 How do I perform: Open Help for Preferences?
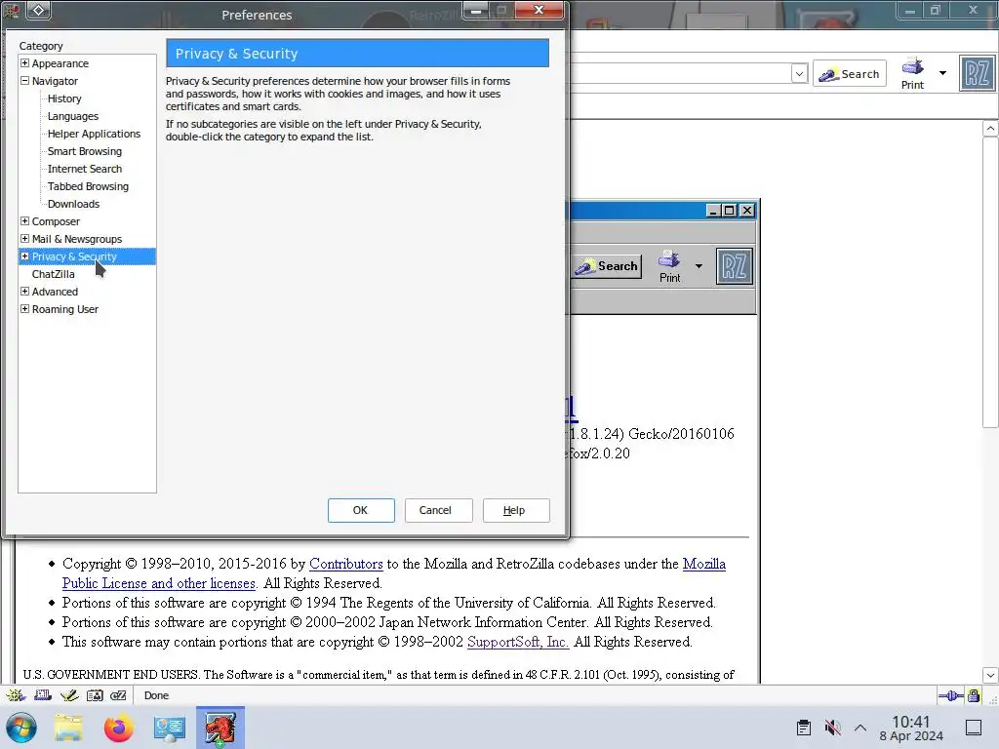pos(516,510)
